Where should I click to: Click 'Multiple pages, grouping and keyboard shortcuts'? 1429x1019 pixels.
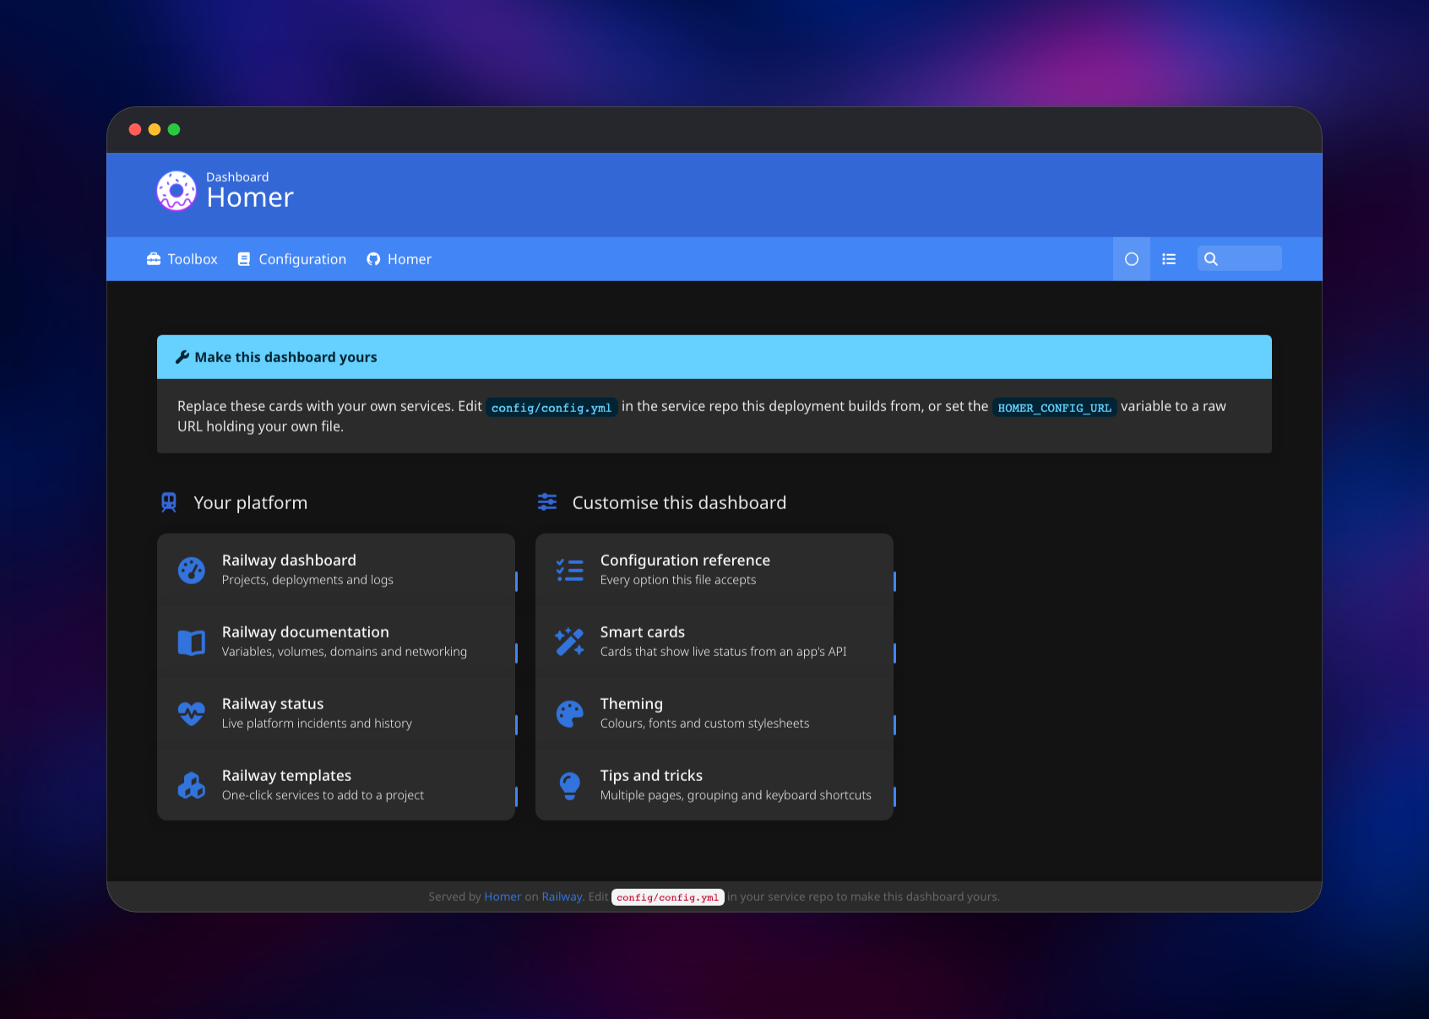736,795
